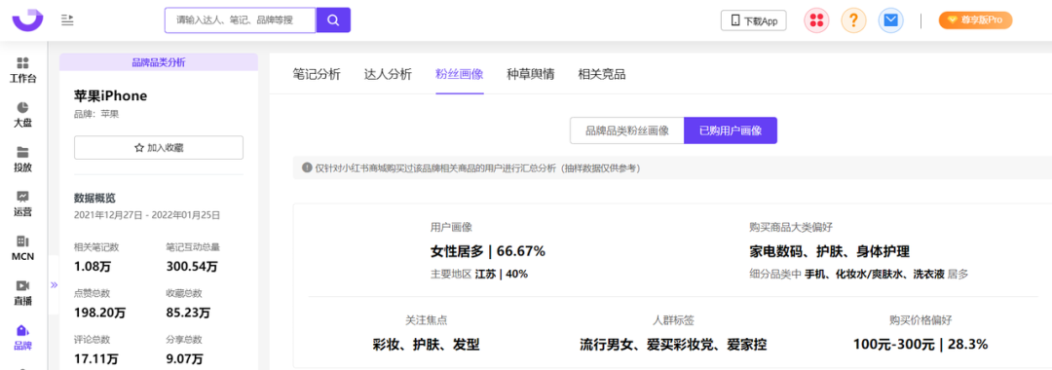This screenshot has height=370, width=1052.
Task: Focus the search box for 达人、笔记、品牌
Action: coord(241,20)
